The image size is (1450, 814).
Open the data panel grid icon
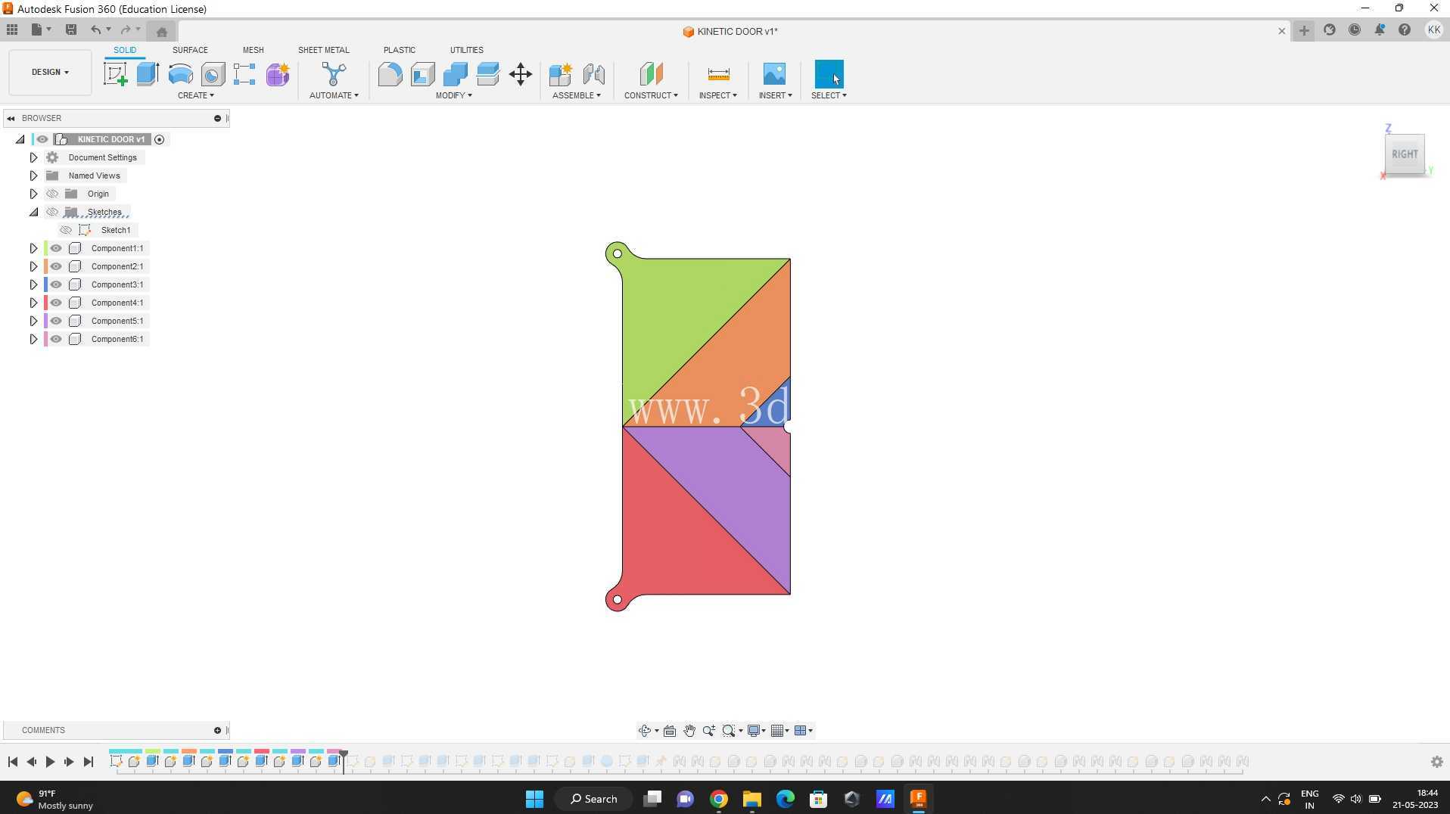(x=12, y=30)
